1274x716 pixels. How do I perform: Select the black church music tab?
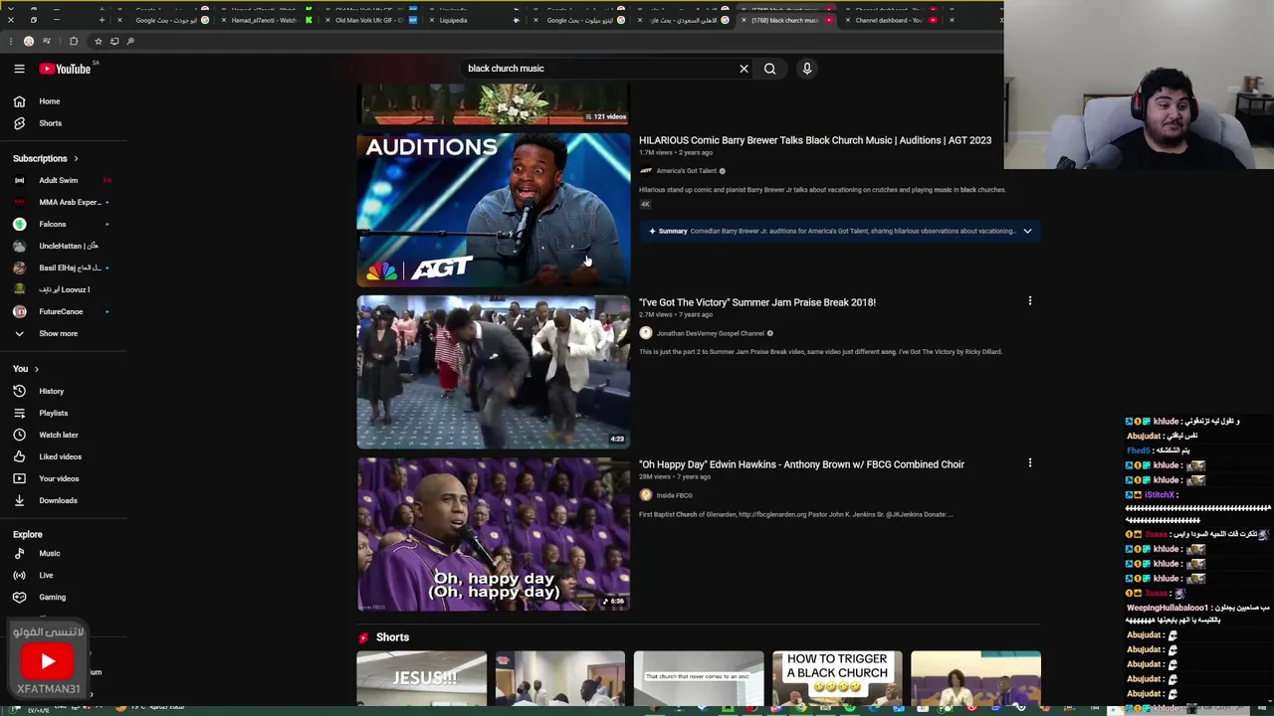tap(785, 20)
